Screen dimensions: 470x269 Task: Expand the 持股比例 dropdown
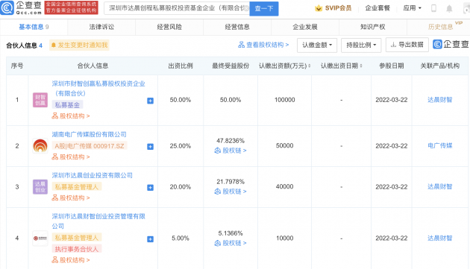click(361, 45)
